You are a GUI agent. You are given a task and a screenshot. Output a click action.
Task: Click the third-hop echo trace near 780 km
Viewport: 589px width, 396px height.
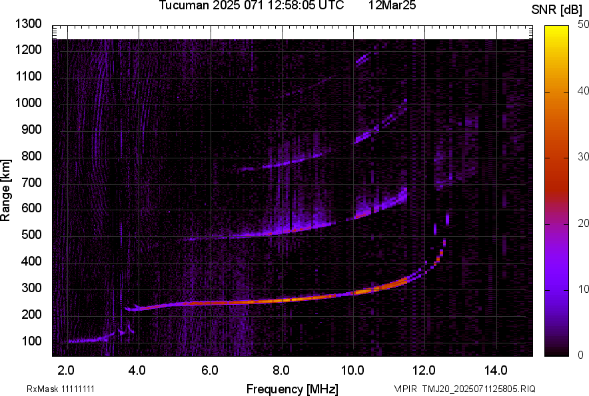pyautogui.click(x=285, y=163)
